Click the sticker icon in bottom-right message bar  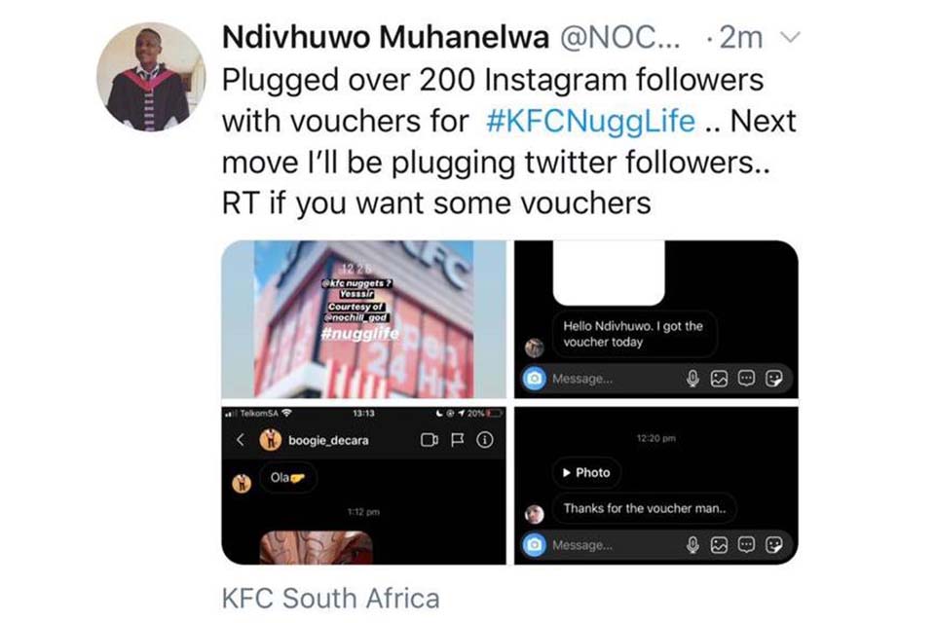point(774,545)
